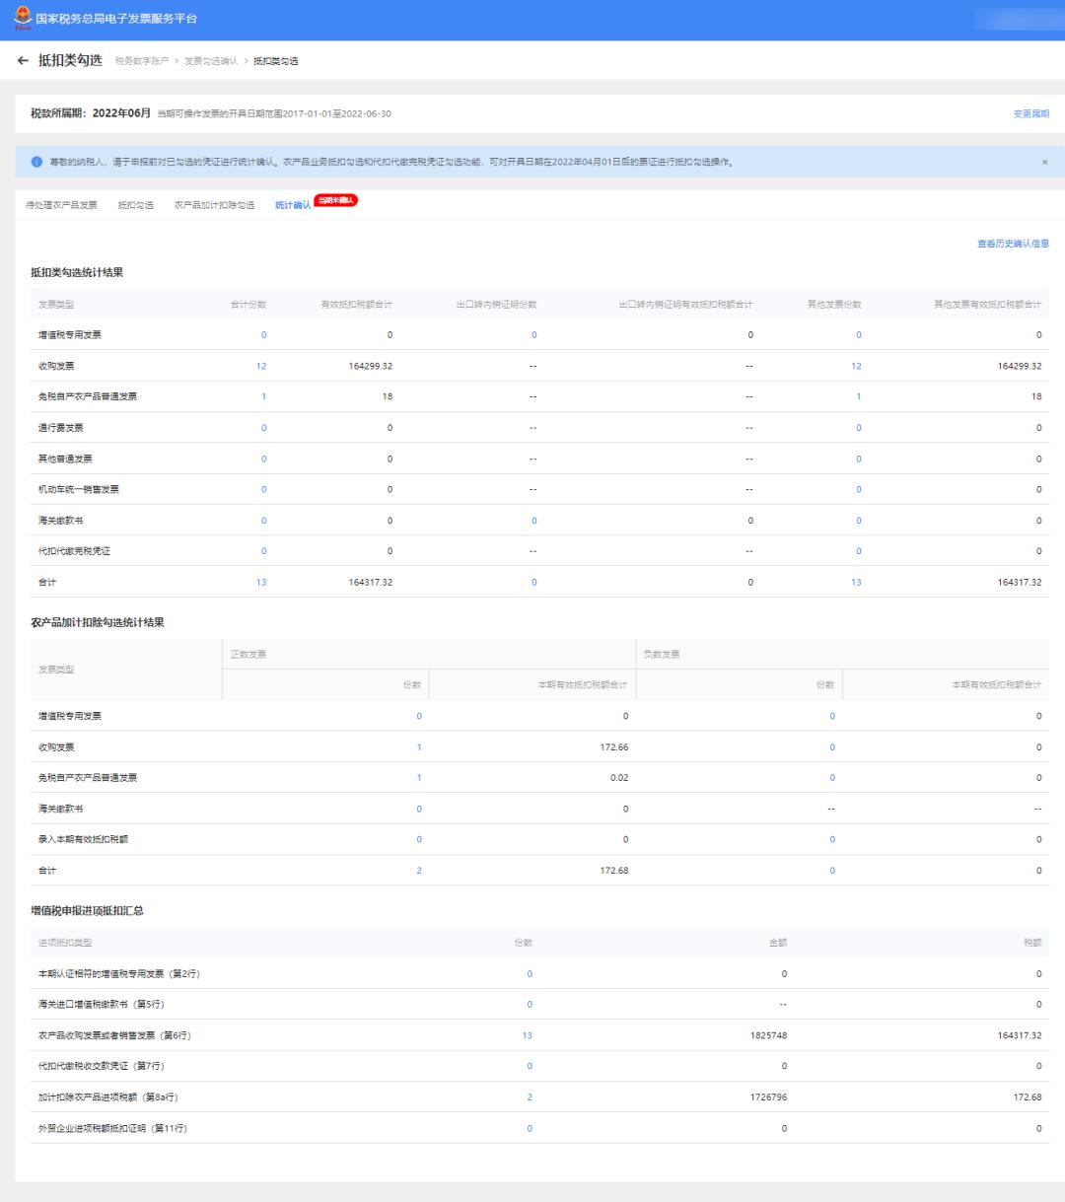Click 收购发票 其他发票份数 link showing 12
The image size is (1065, 1202).
point(856,366)
